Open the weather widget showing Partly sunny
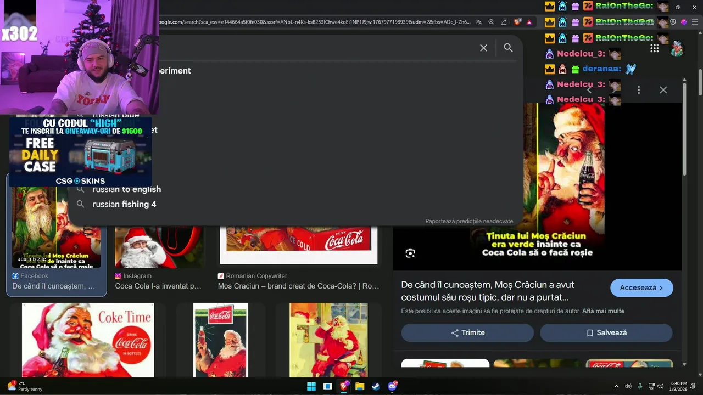703x395 pixels. pos(24,386)
